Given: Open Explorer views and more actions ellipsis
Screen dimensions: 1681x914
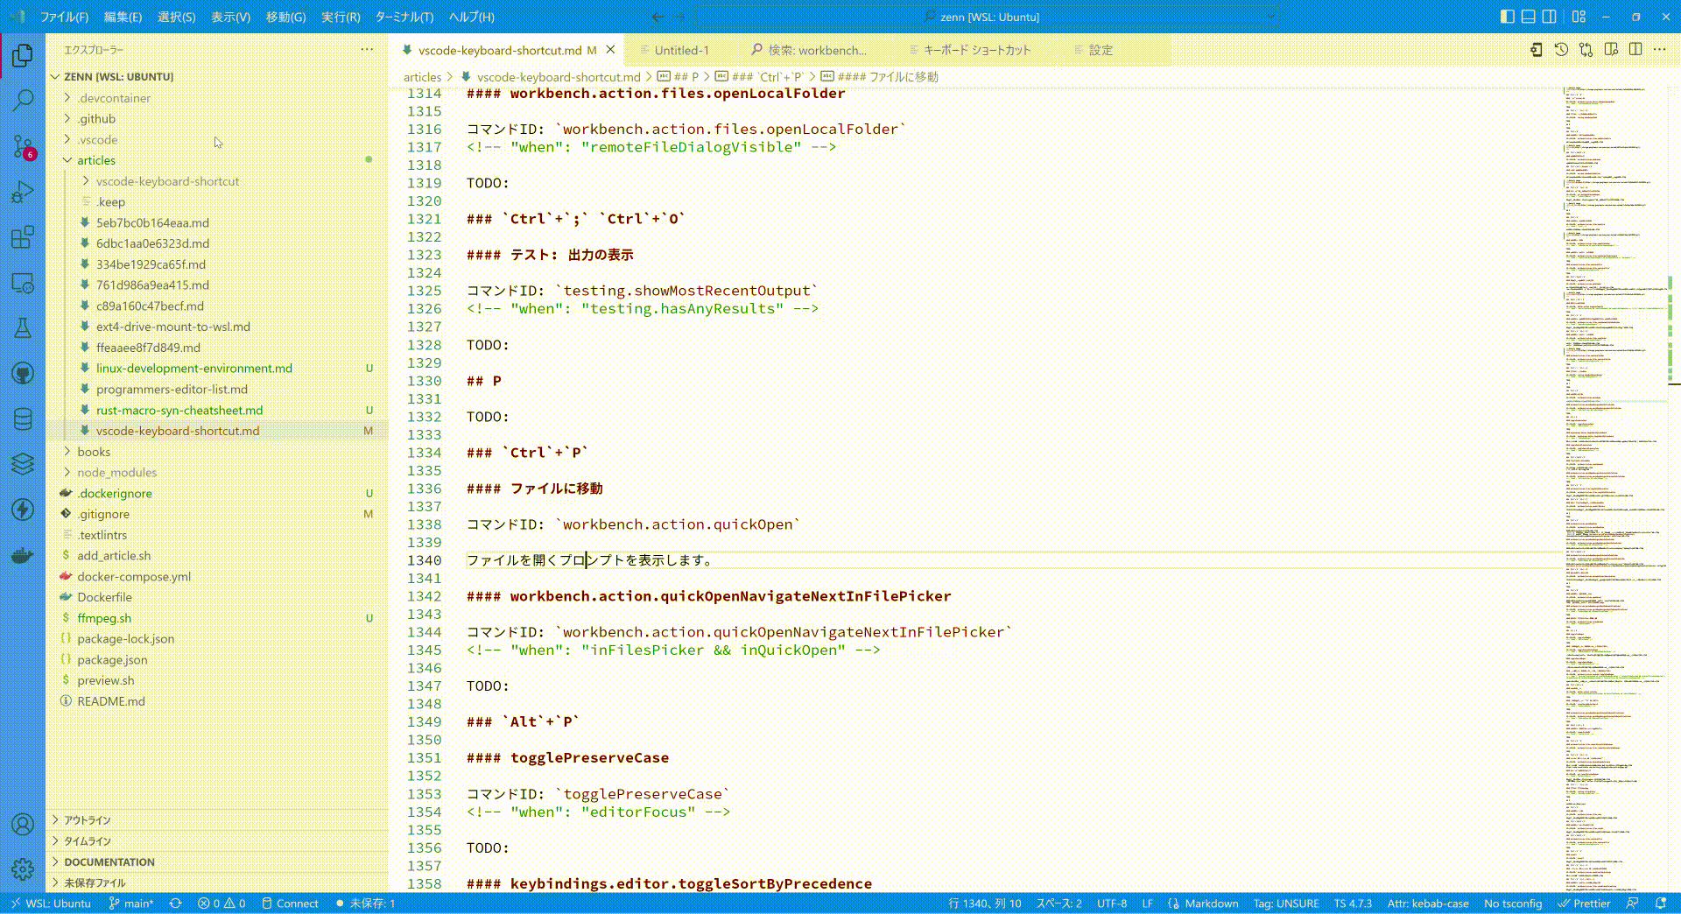Looking at the screenshot, I should [367, 50].
